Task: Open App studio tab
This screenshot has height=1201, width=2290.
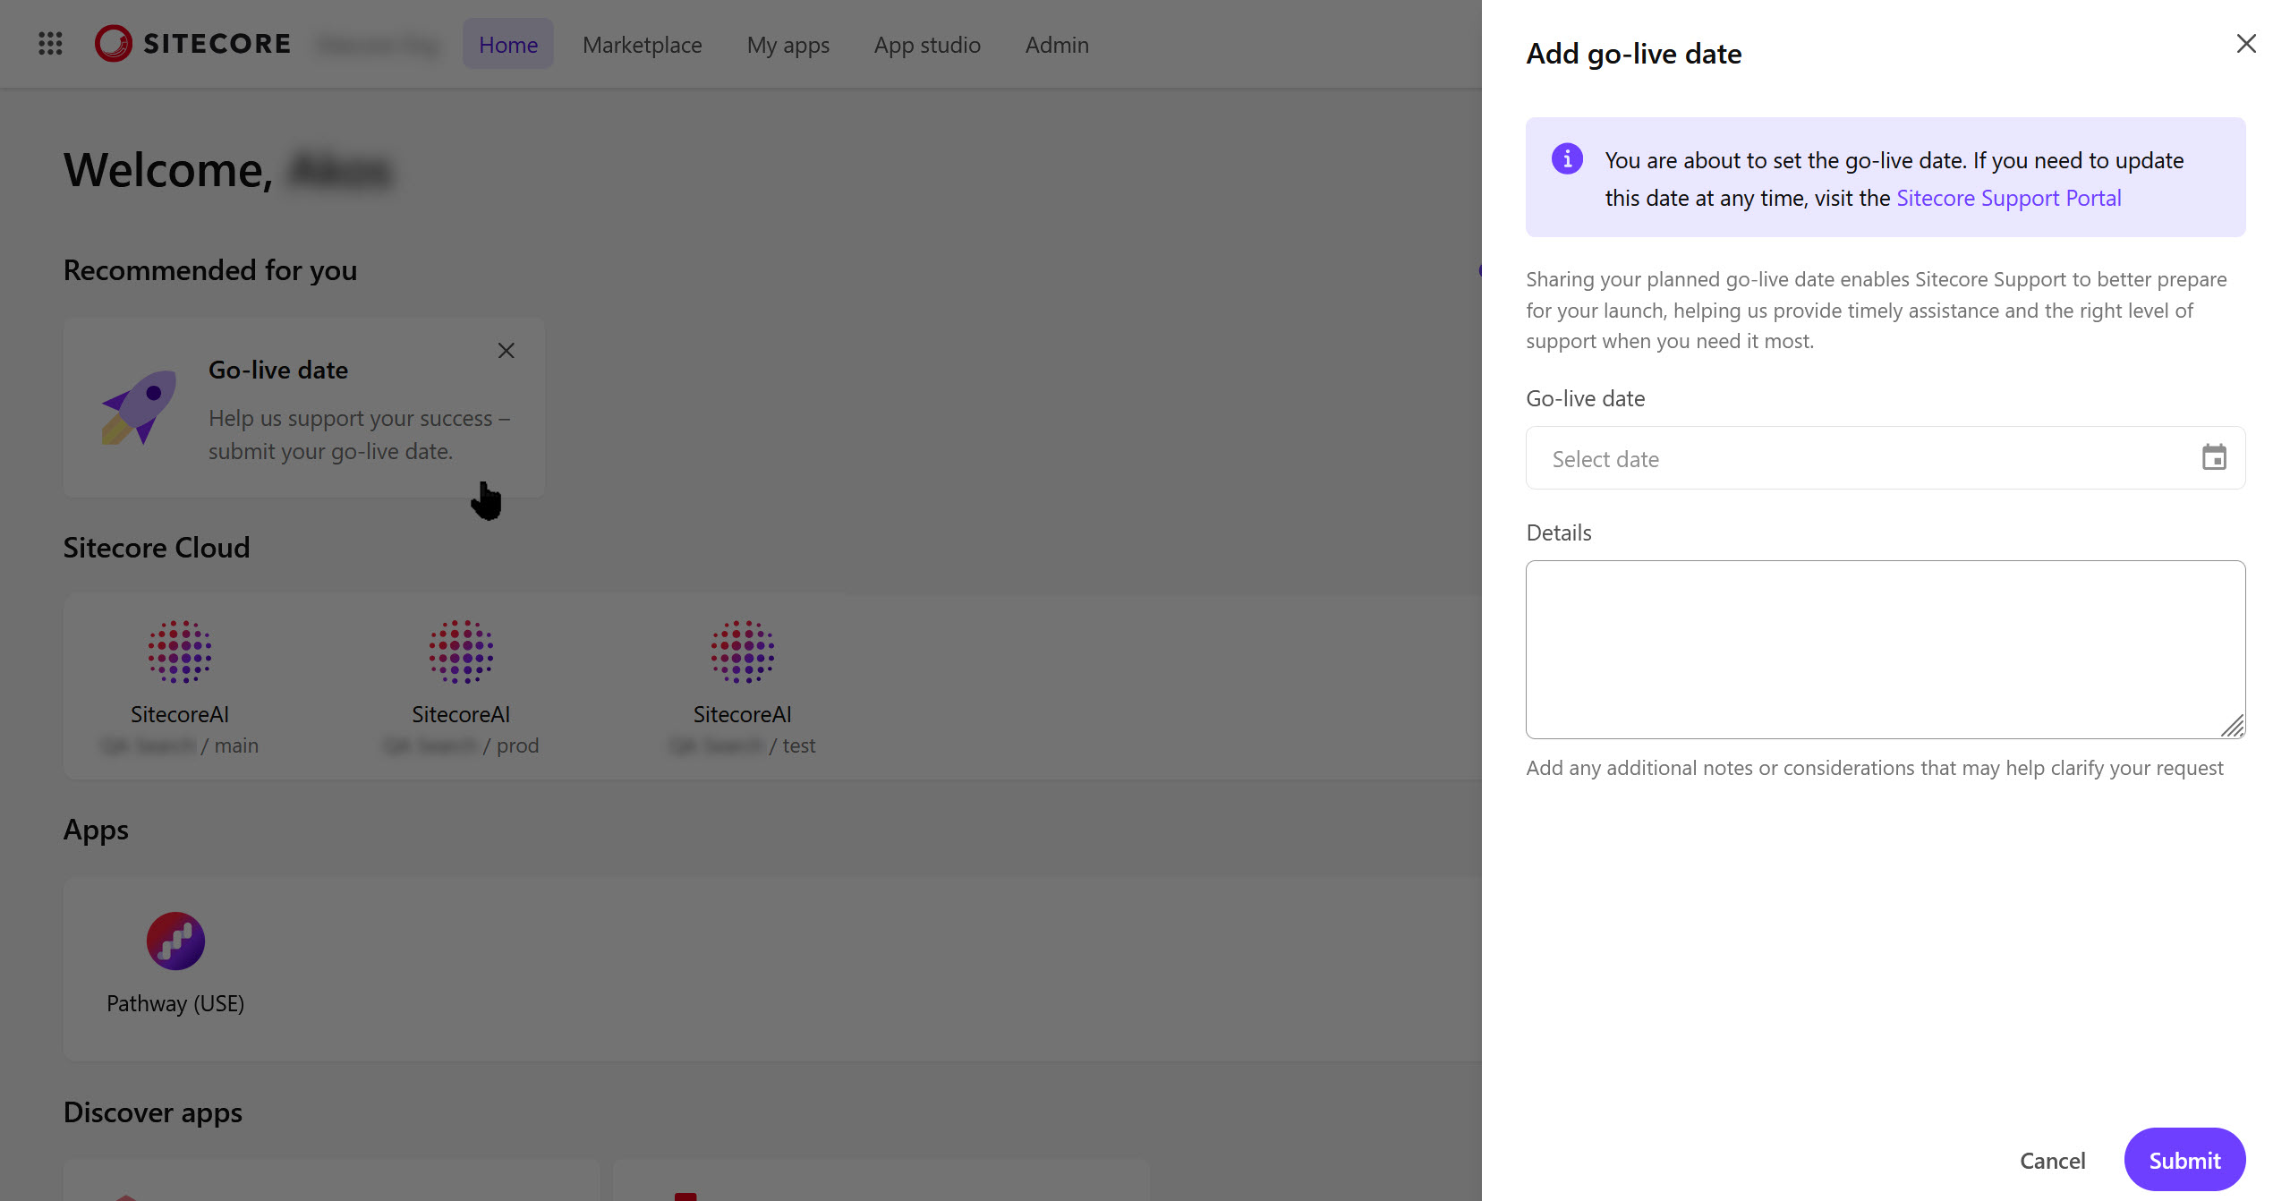Action: (x=927, y=44)
